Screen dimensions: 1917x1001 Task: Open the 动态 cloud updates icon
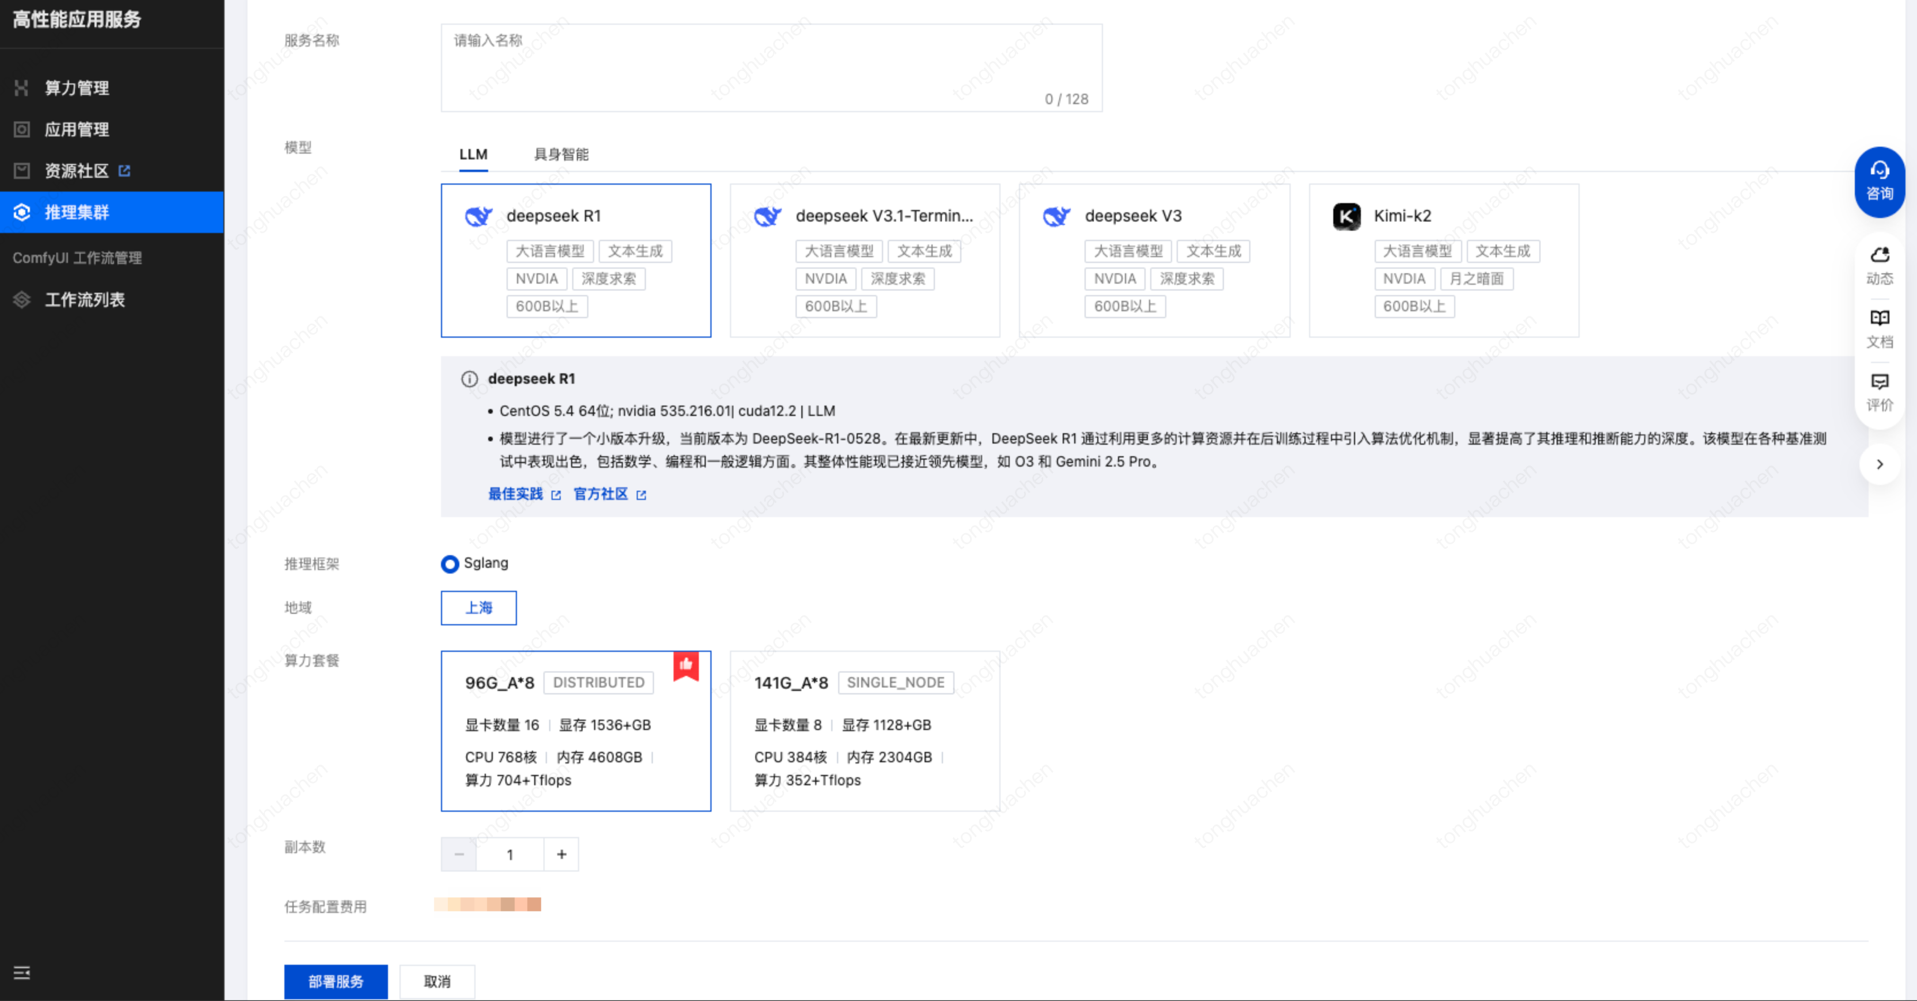tap(1879, 266)
